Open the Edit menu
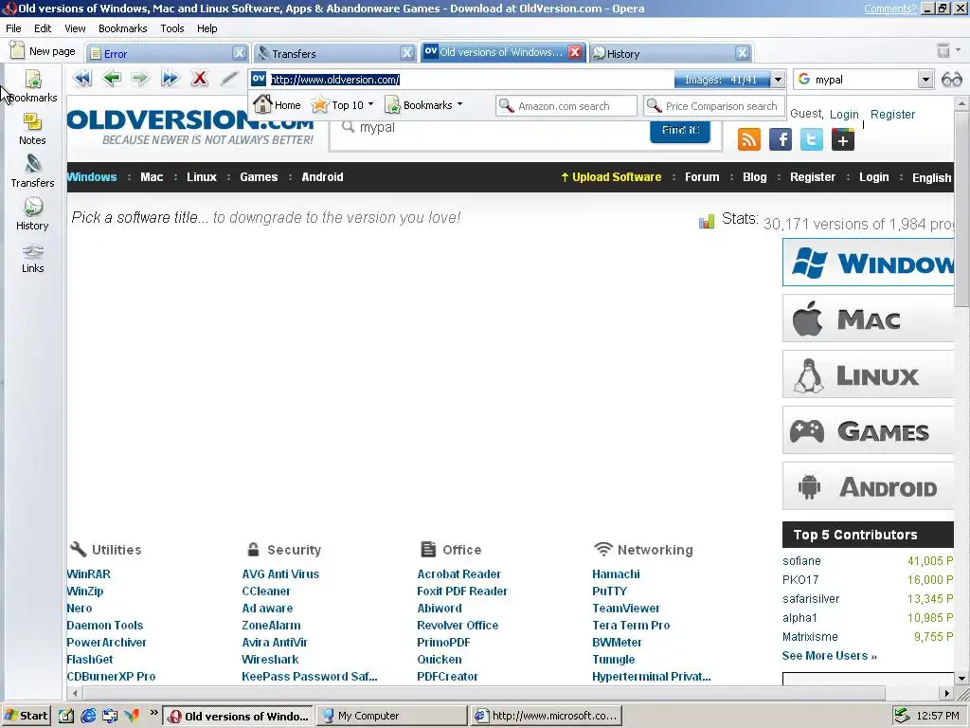Image resolution: width=970 pixels, height=728 pixels. (43, 28)
